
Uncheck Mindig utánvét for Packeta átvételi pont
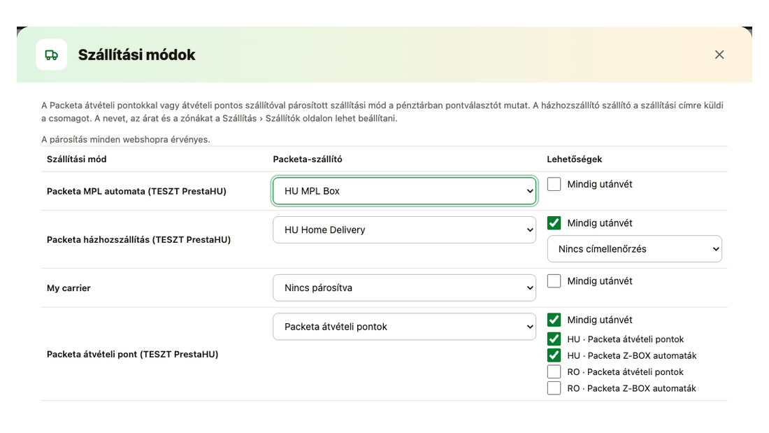[x=554, y=320]
